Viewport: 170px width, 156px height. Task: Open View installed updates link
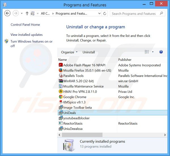[x=27, y=35]
